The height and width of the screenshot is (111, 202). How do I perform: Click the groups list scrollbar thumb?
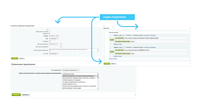tap(98, 76)
